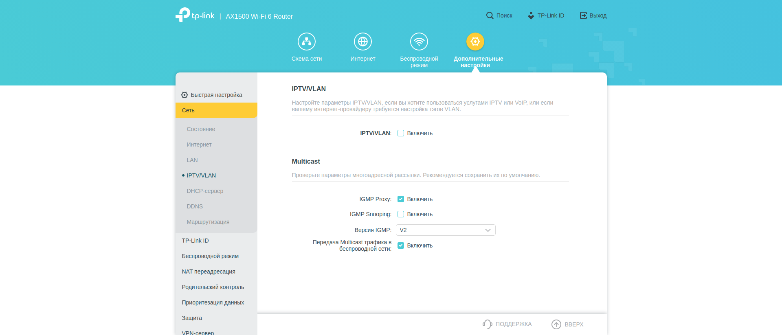This screenshot has width=782, height=335.
Task: Click the logout (Выход) icon
Action: [x=583, y=15]
